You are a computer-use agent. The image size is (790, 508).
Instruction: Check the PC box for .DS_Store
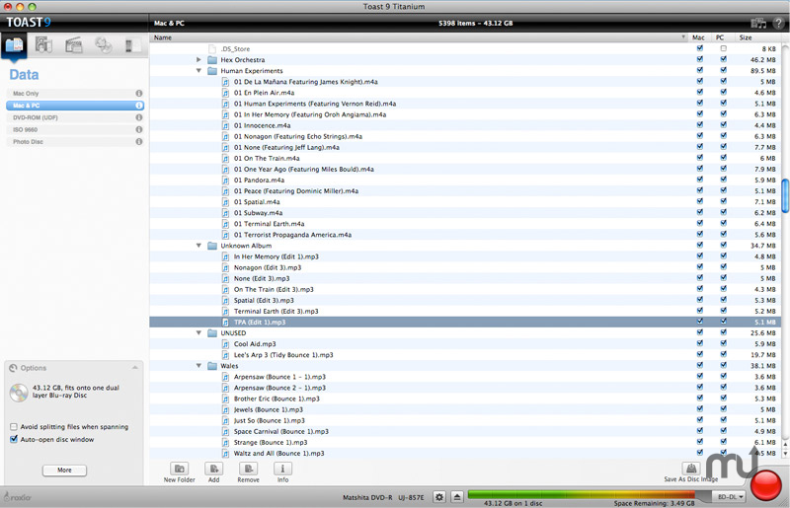click(724, 49)
